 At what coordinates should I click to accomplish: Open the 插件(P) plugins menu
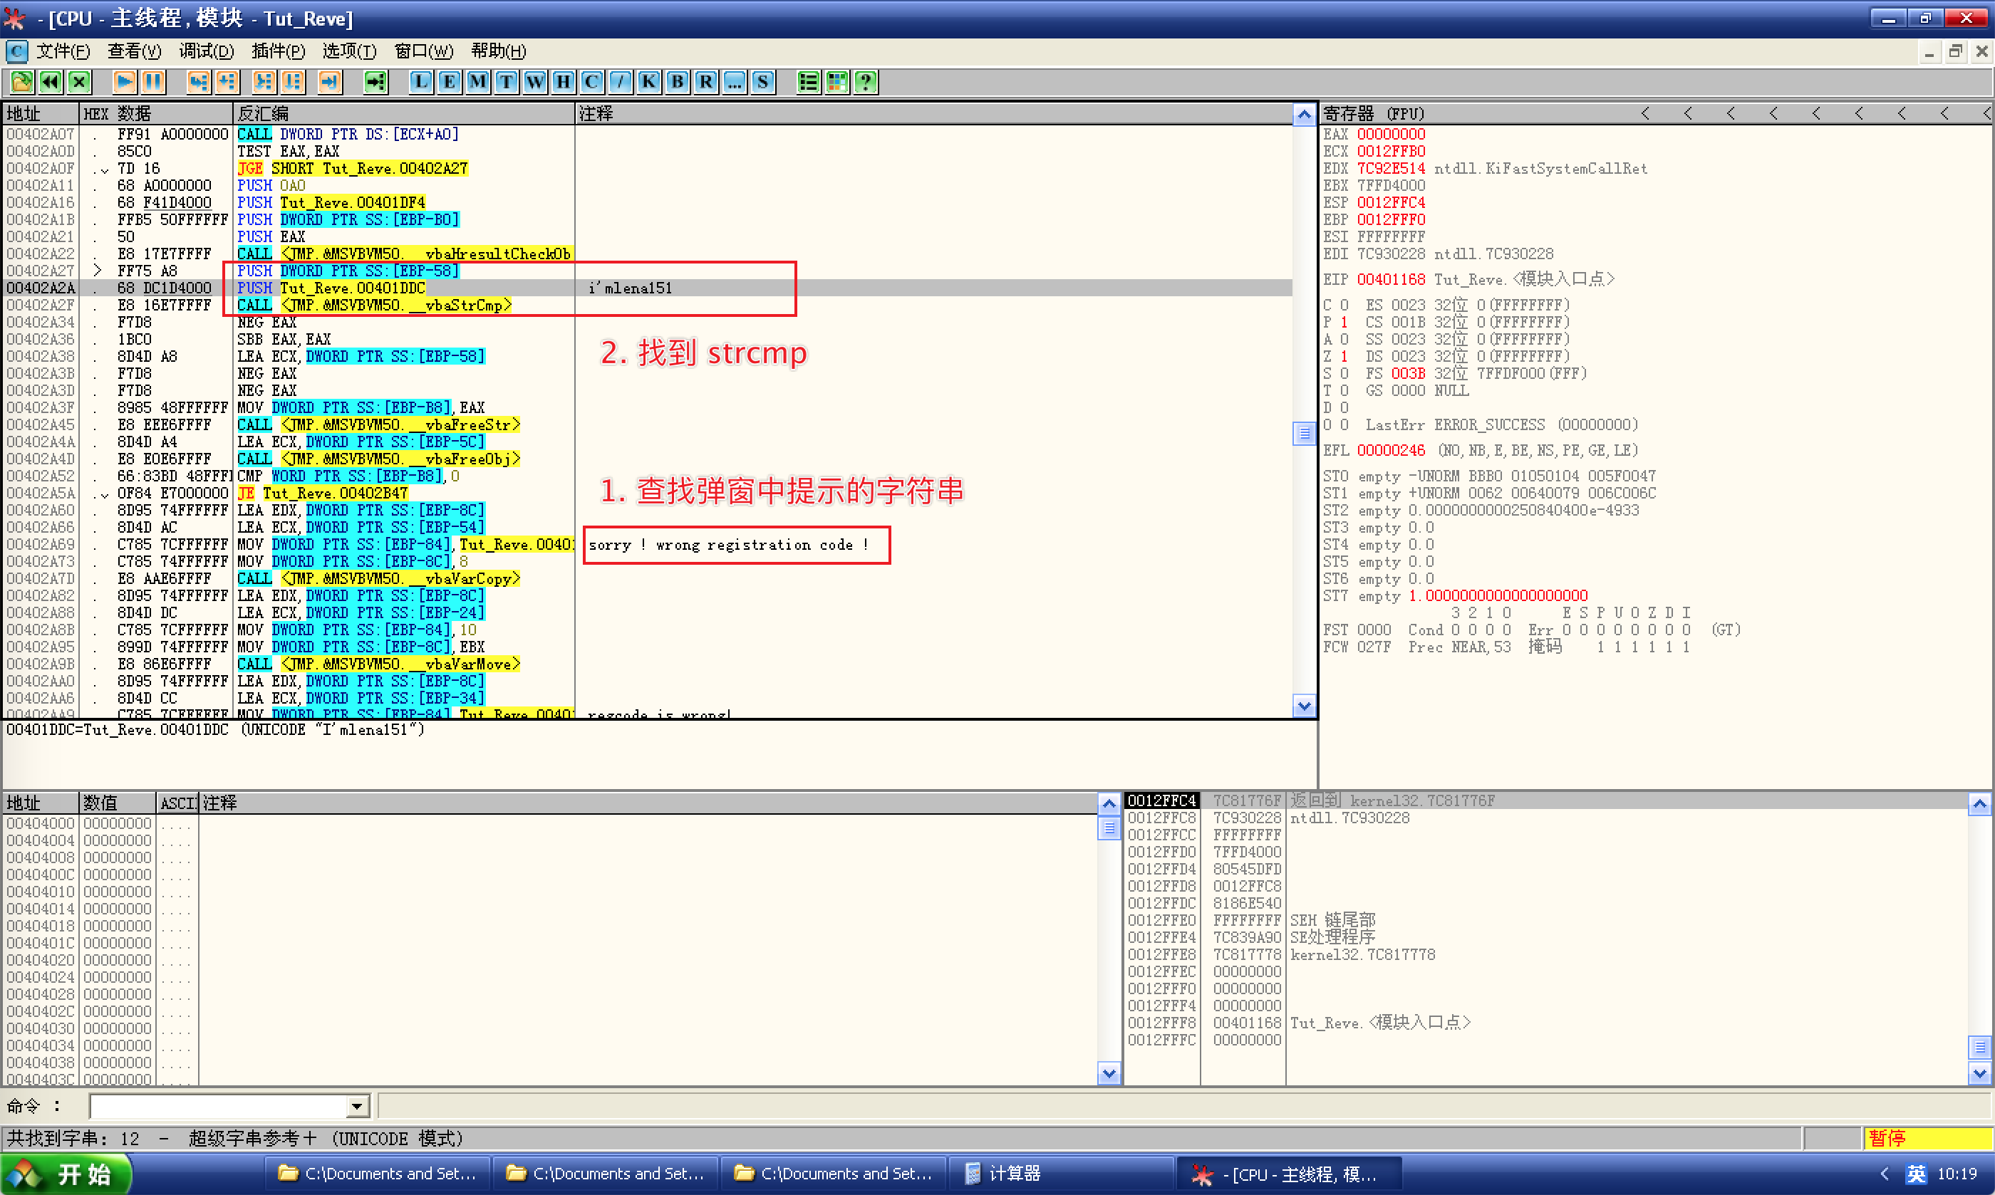278,51
